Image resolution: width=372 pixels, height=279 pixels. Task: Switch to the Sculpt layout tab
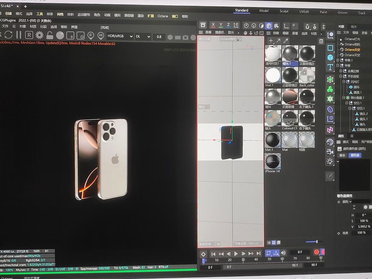(284, 11)
